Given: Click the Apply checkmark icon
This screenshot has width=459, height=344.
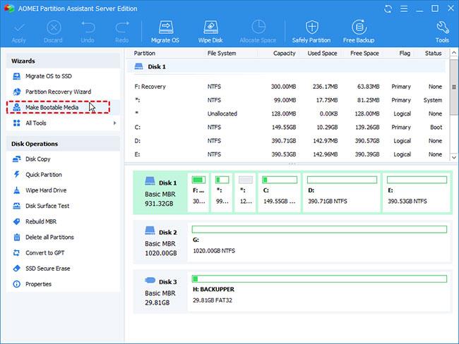Looking at the screenshot, I should click(x=19, y=28).
